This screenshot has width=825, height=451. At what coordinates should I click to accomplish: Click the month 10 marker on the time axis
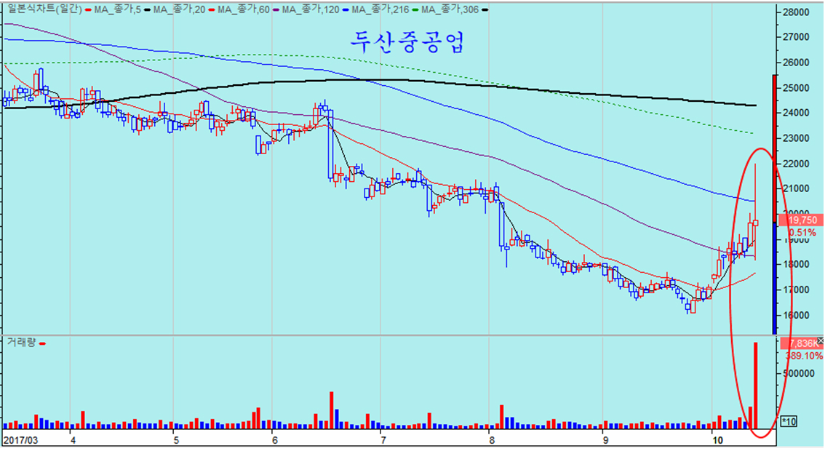pos(717,440)
